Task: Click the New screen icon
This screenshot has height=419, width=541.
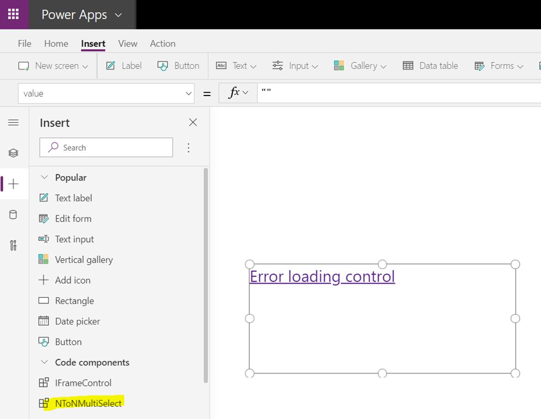Action: click(x=24, y=65)
